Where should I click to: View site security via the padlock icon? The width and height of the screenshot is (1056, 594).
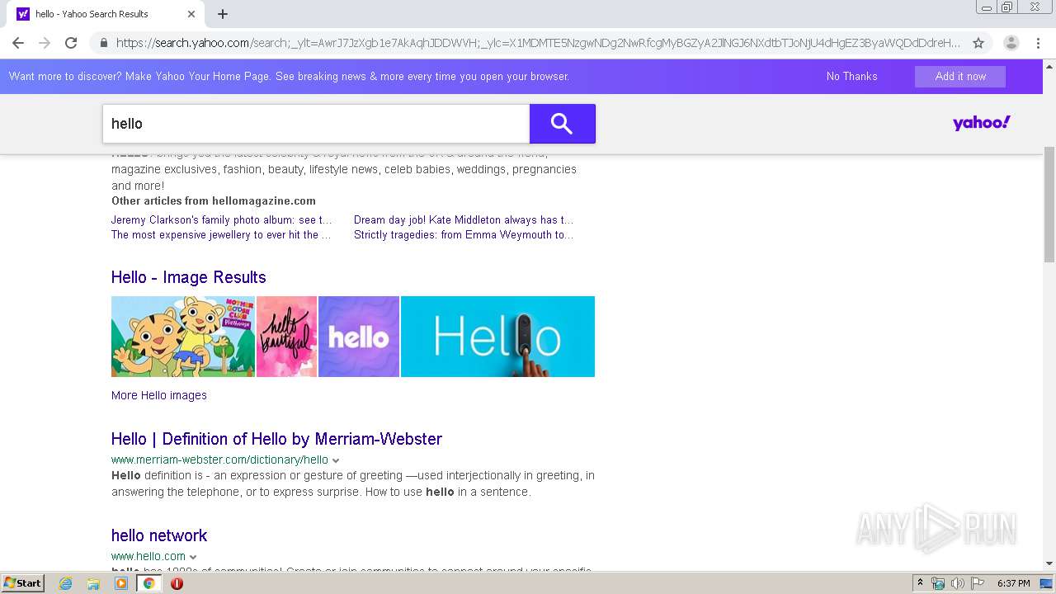(x=103, y=43)
